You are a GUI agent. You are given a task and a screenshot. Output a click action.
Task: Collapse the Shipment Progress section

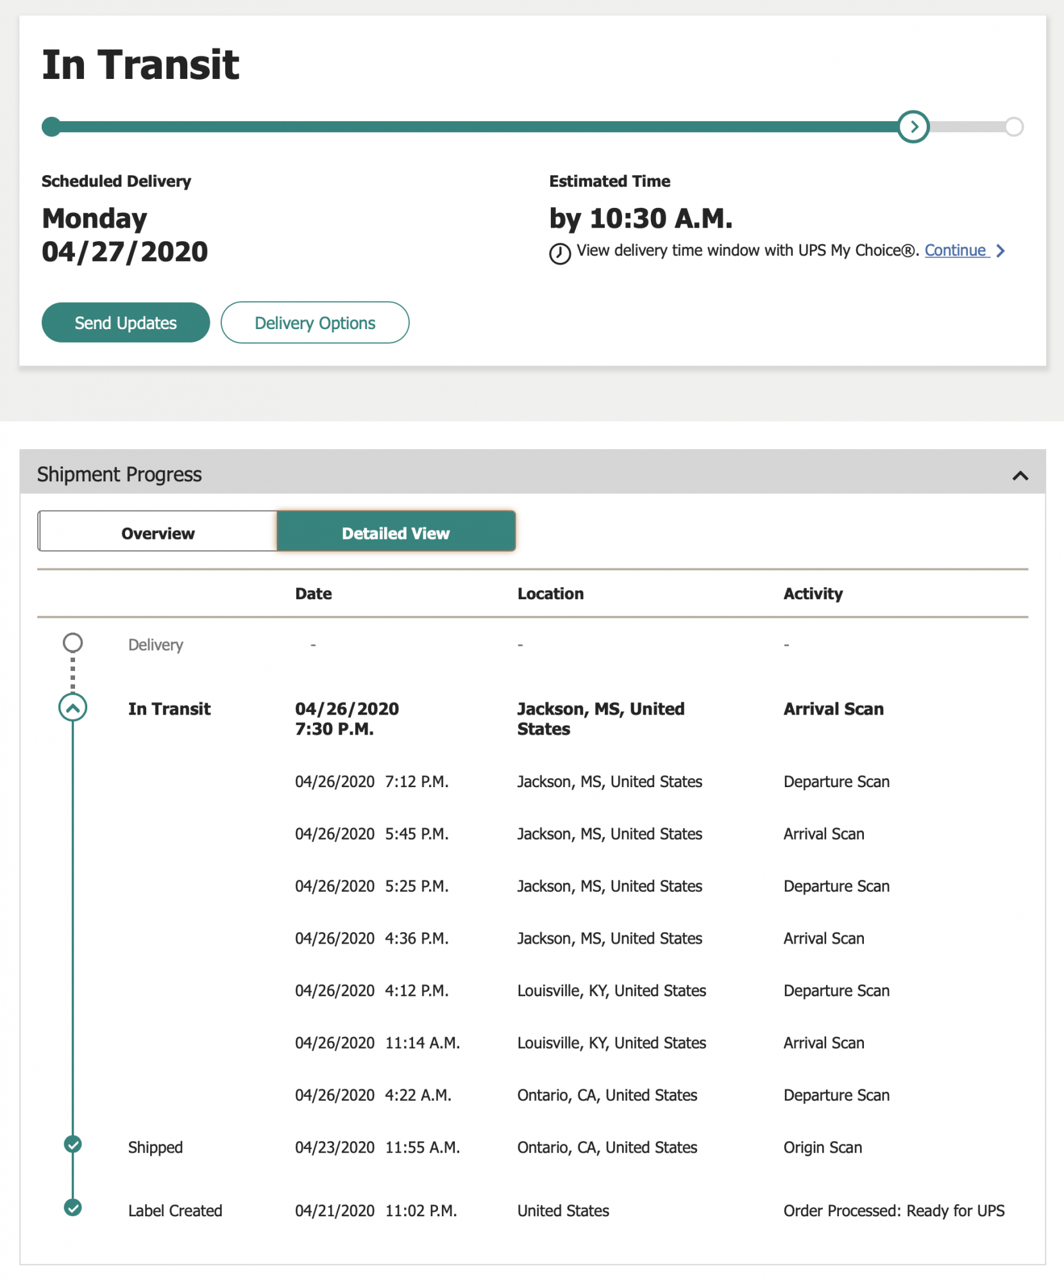click(1020, 476)
